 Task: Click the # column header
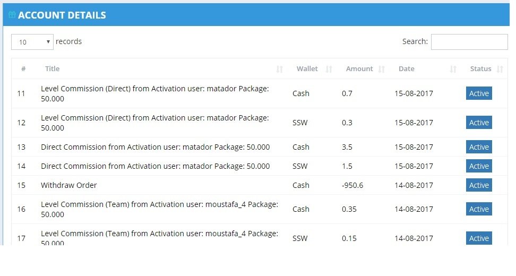23,69
